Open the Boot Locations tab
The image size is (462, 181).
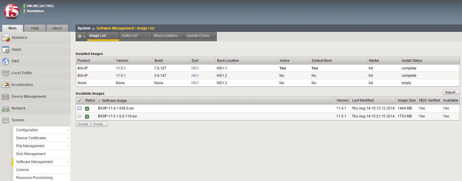click(166, 36)
